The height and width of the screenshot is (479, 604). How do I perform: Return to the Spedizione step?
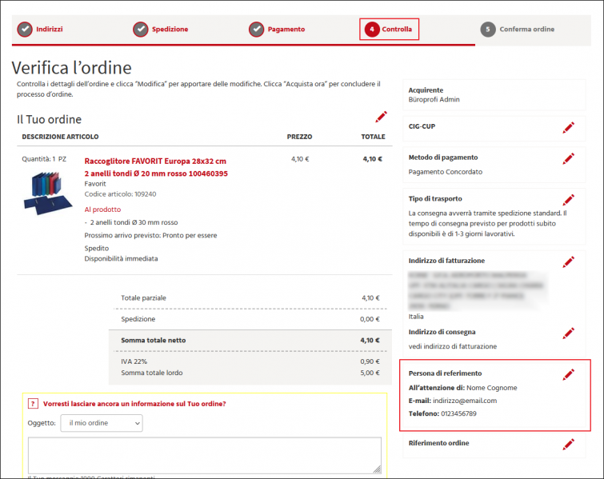pyautogui.click(x=170, y=30)
